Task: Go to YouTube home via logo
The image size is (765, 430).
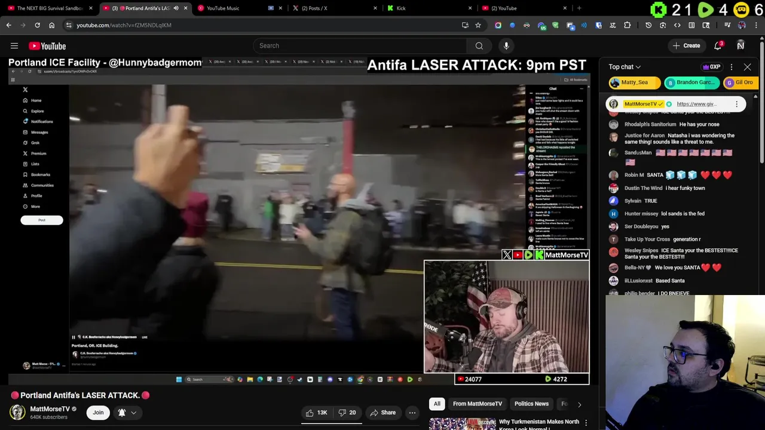Action: [47, 46]
